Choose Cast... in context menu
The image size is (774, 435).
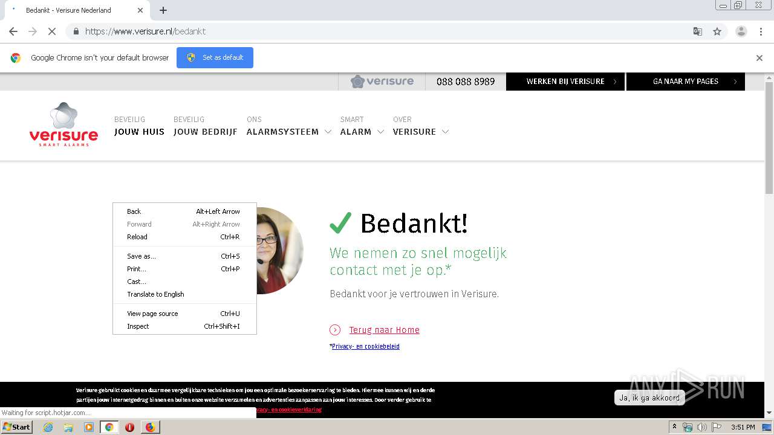(x=184, y=282)
